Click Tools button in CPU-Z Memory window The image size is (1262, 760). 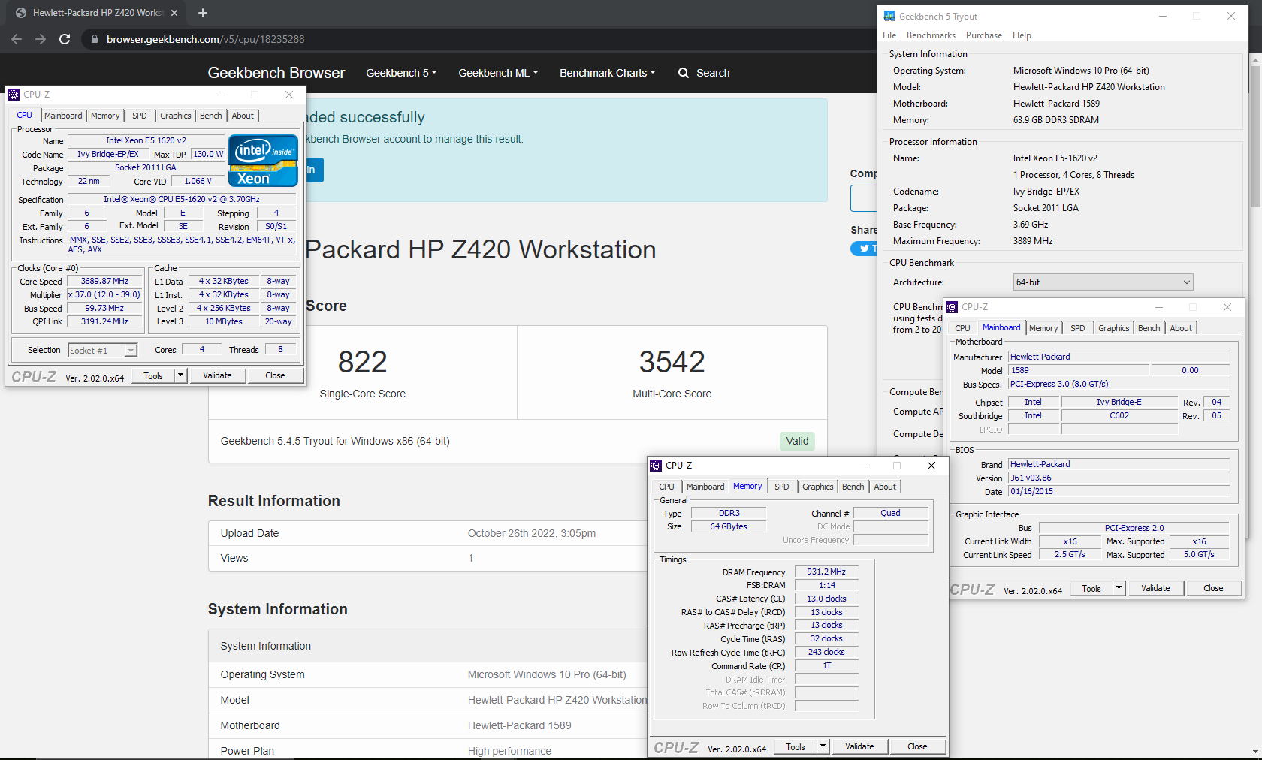click(x=795, y=746)
